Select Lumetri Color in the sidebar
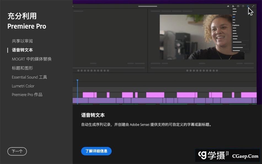This screenshot has width=262, height=164. click(23, 86)
